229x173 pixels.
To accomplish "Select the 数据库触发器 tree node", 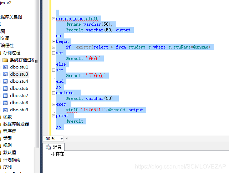I will pos(16,124).
